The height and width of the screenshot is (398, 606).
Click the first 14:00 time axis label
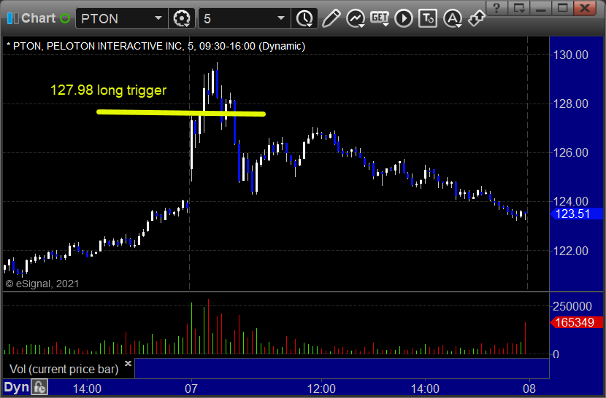click(x=87, y=389)
